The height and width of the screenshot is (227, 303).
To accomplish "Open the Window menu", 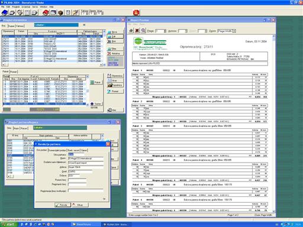I will tap(44, 7).
